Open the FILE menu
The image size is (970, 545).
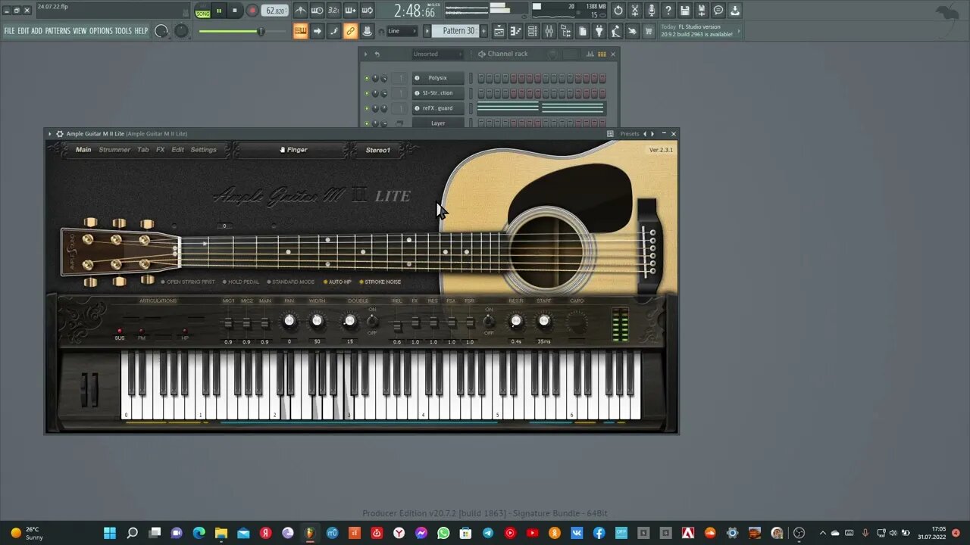pos(10,31)
